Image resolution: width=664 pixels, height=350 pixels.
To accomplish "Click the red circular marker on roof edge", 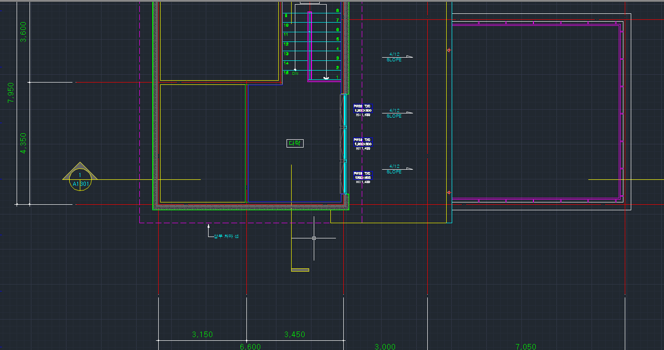I will pyautogui.click(x=449, y=50).
